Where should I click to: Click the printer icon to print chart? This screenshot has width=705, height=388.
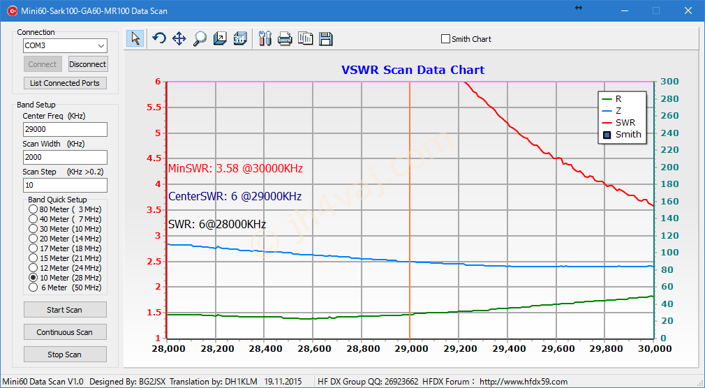pos(285,38)
